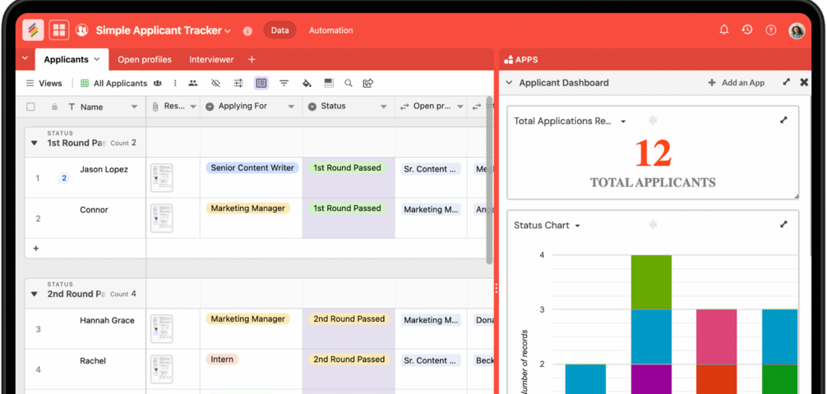
Task: Click the share view icon
Action: coord(368,84)
